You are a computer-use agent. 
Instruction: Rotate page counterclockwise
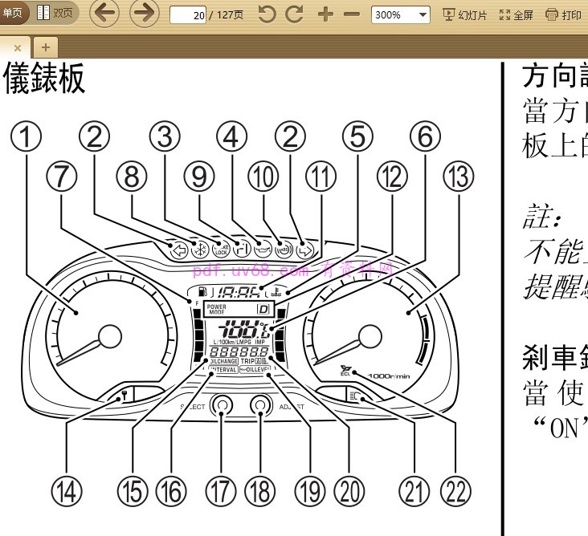click(x=267, y=14)
